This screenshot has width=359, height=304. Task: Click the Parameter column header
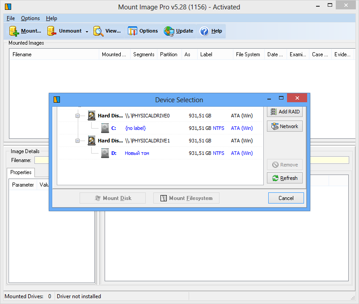23,185
